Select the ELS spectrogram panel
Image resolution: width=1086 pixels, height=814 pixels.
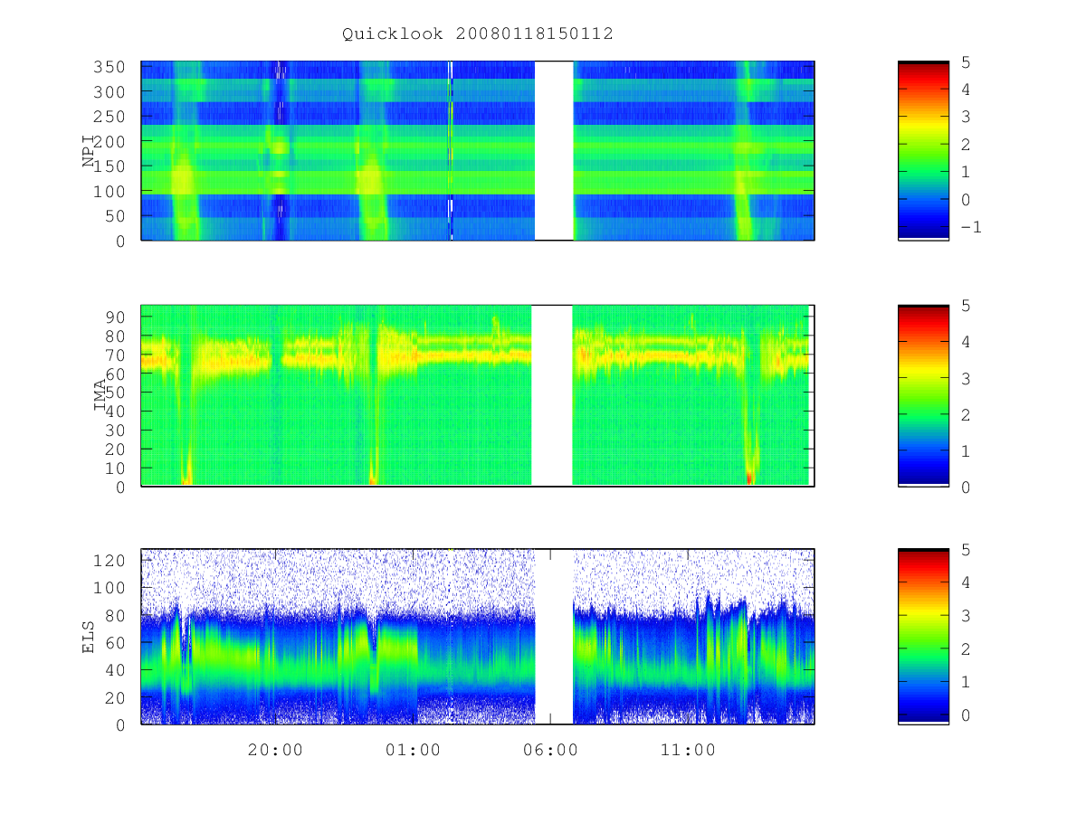click(x=478, y=637)
